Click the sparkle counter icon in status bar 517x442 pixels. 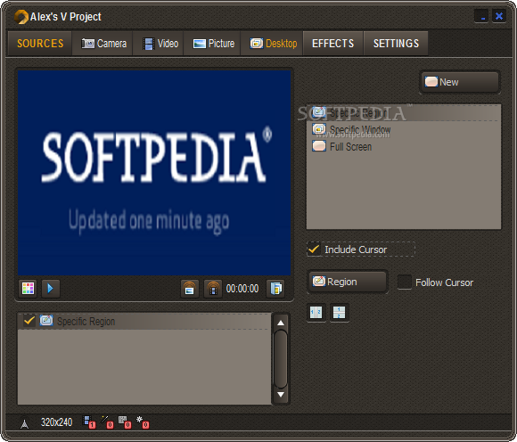143,422
